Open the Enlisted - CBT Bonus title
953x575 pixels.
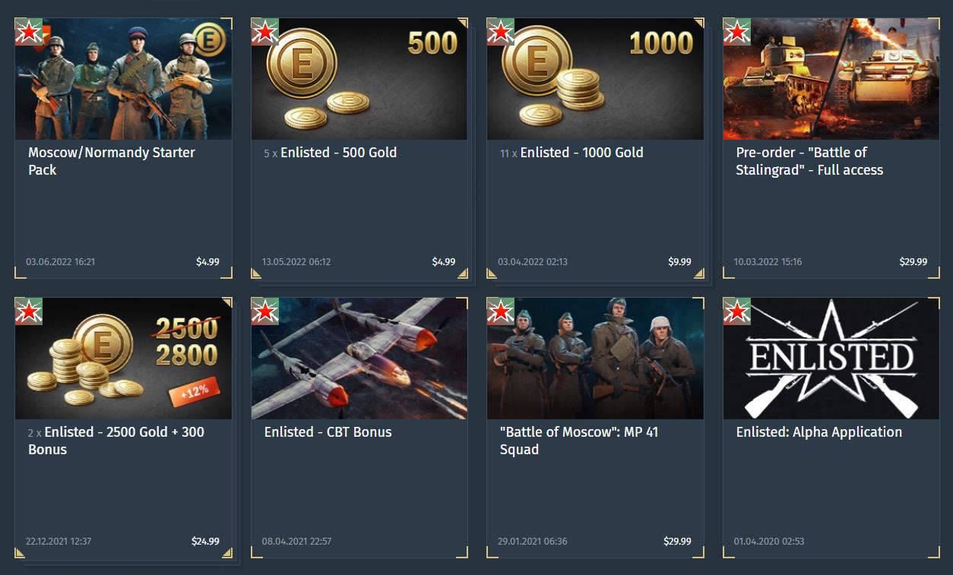point(328,432)
